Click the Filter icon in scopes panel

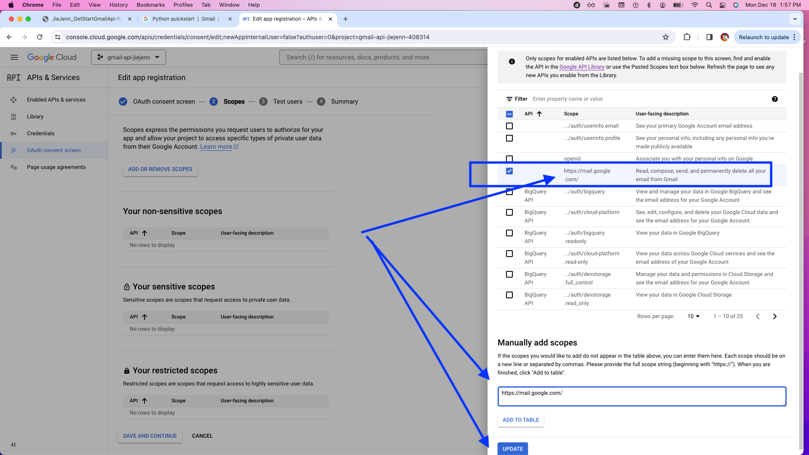point(509,99)
